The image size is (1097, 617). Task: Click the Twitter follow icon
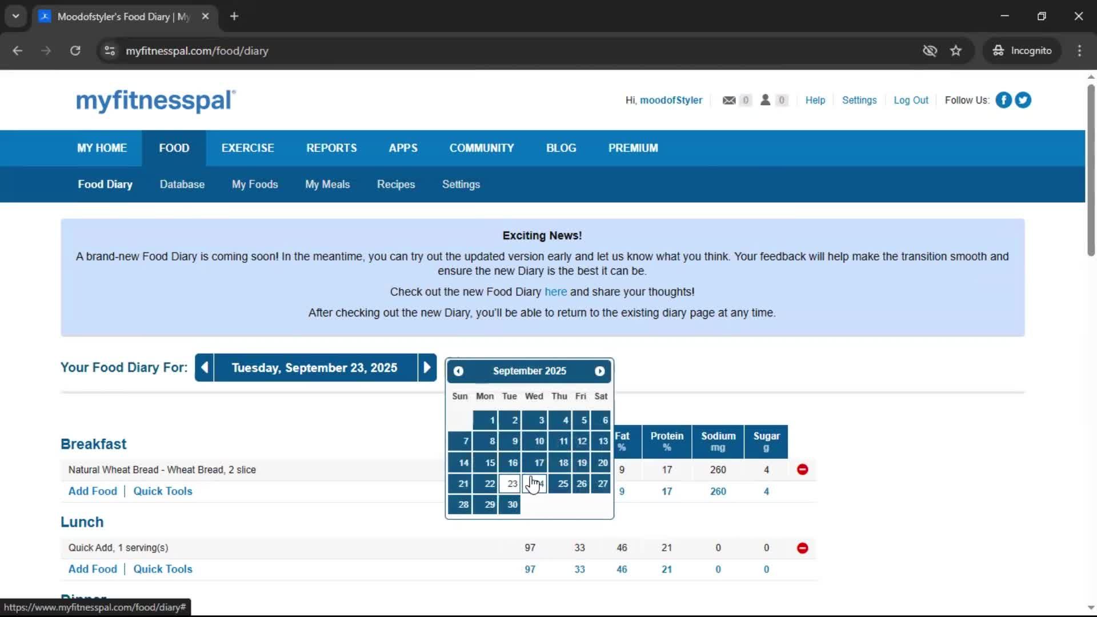point(1023,100)
